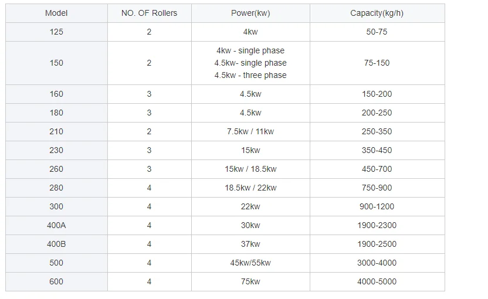Click the 4.5kw - three phase text
This screenshot has width=488, height=299.
250,75
